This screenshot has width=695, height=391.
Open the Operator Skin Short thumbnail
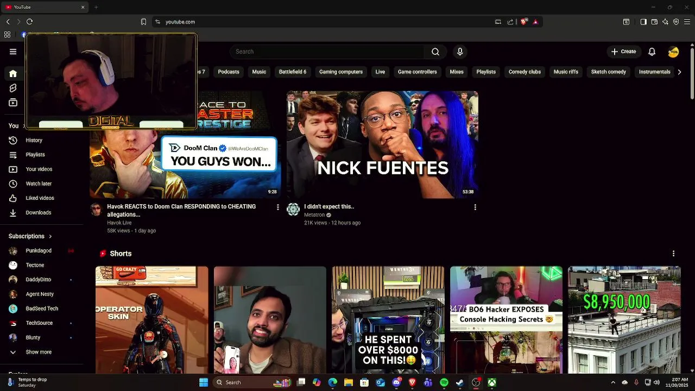[151, 320]
